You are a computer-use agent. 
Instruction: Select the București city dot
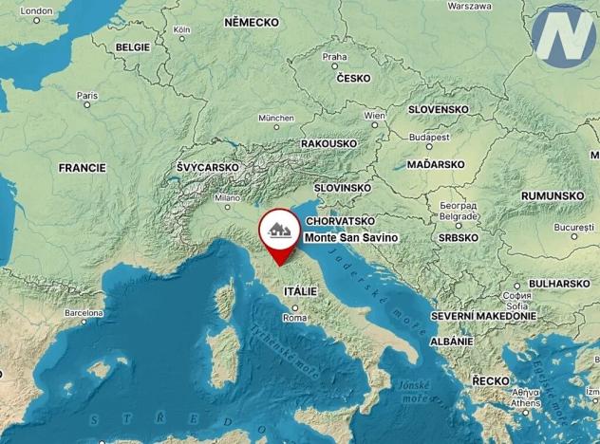click(x=574, y=237)
